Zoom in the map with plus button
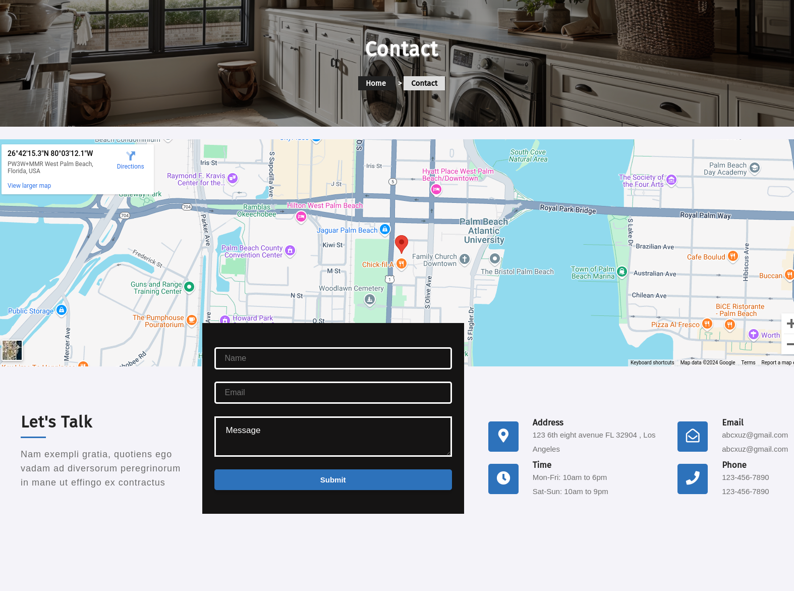Viewport: 794px width, 591px height. 789,324
